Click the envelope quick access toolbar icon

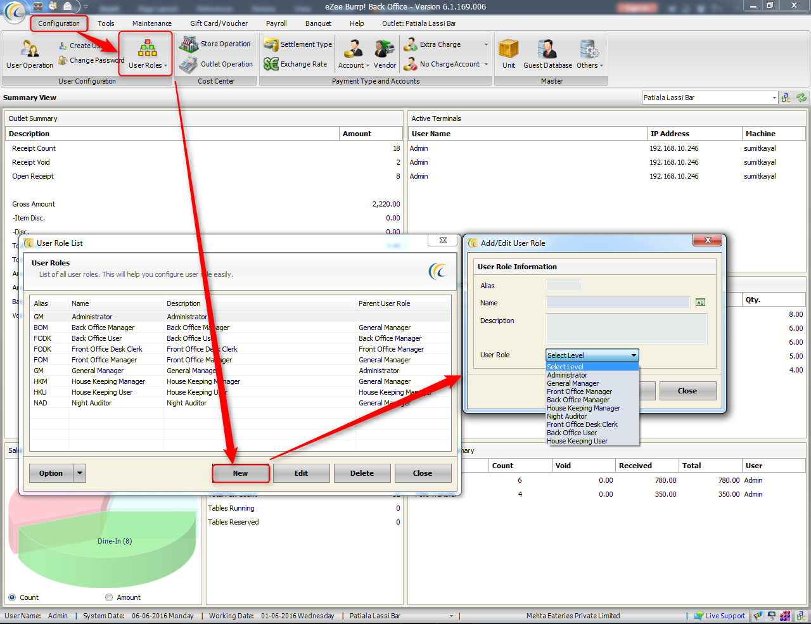coord(67,6)
